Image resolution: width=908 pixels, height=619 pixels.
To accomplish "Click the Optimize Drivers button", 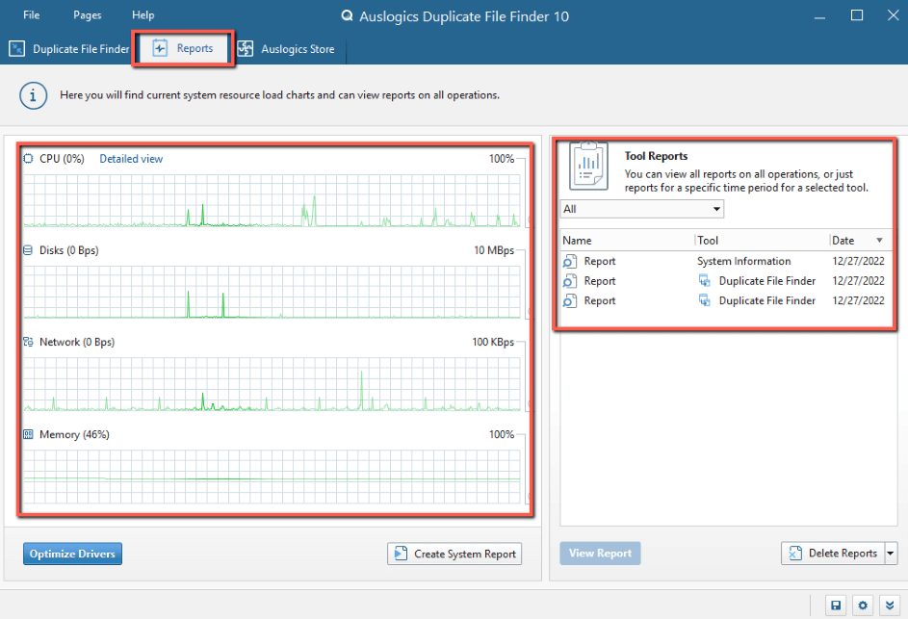I will 72,554.
